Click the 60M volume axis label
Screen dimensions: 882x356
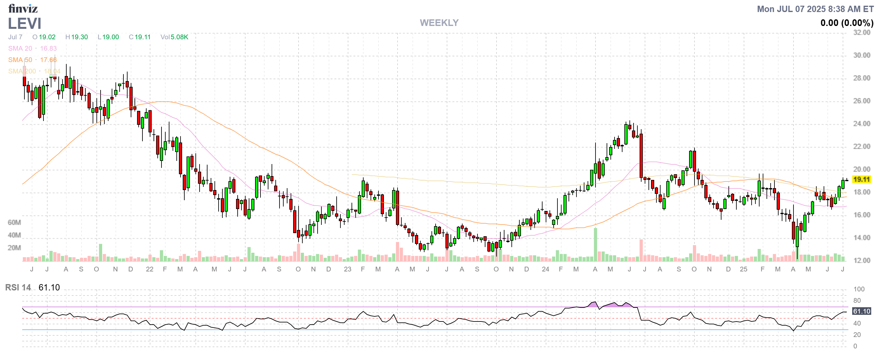[x=14, y=222]
